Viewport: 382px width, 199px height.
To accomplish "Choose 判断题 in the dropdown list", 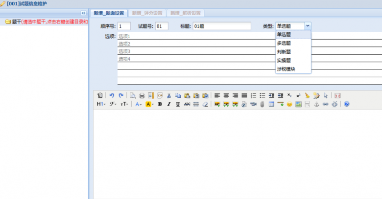I will [x=284, y=52].
